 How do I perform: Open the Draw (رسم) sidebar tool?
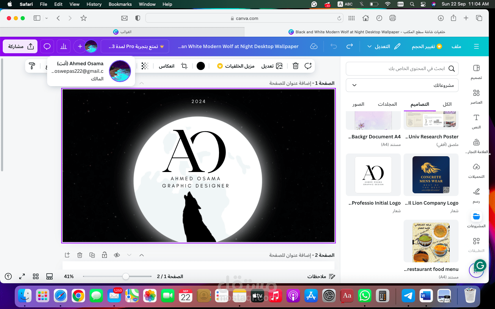coord(476,195)
